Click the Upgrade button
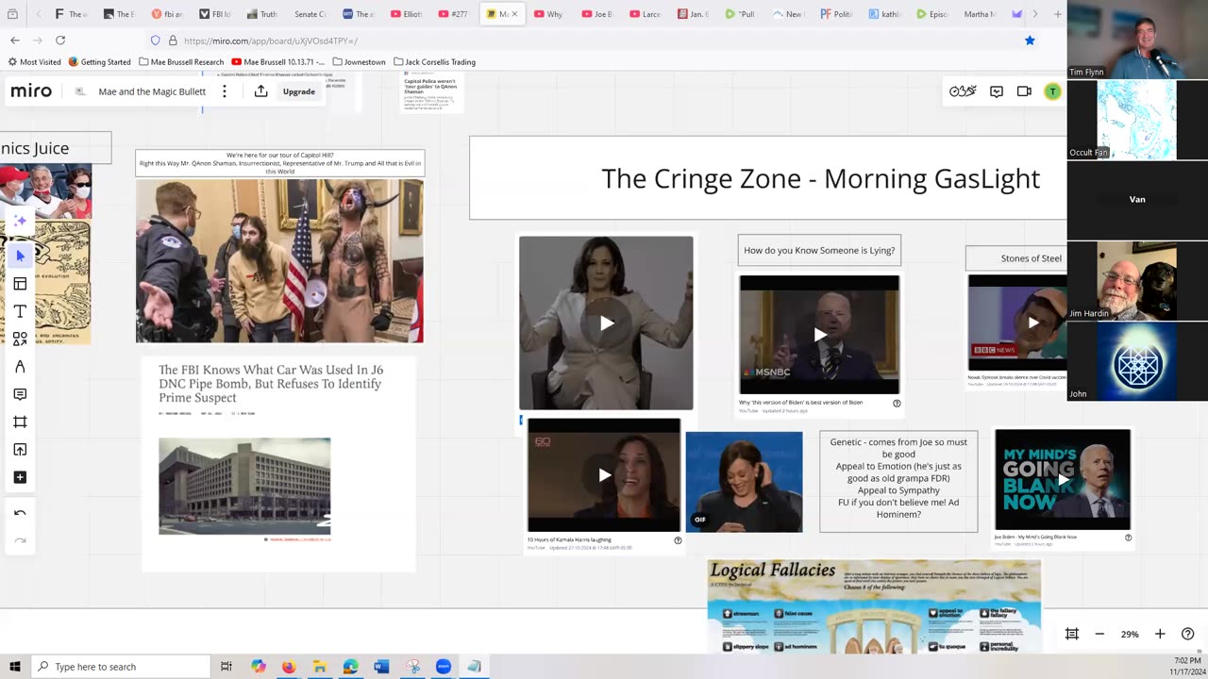Image resolution: width=1208 pixels, height=679 pixels. point(299,91)
